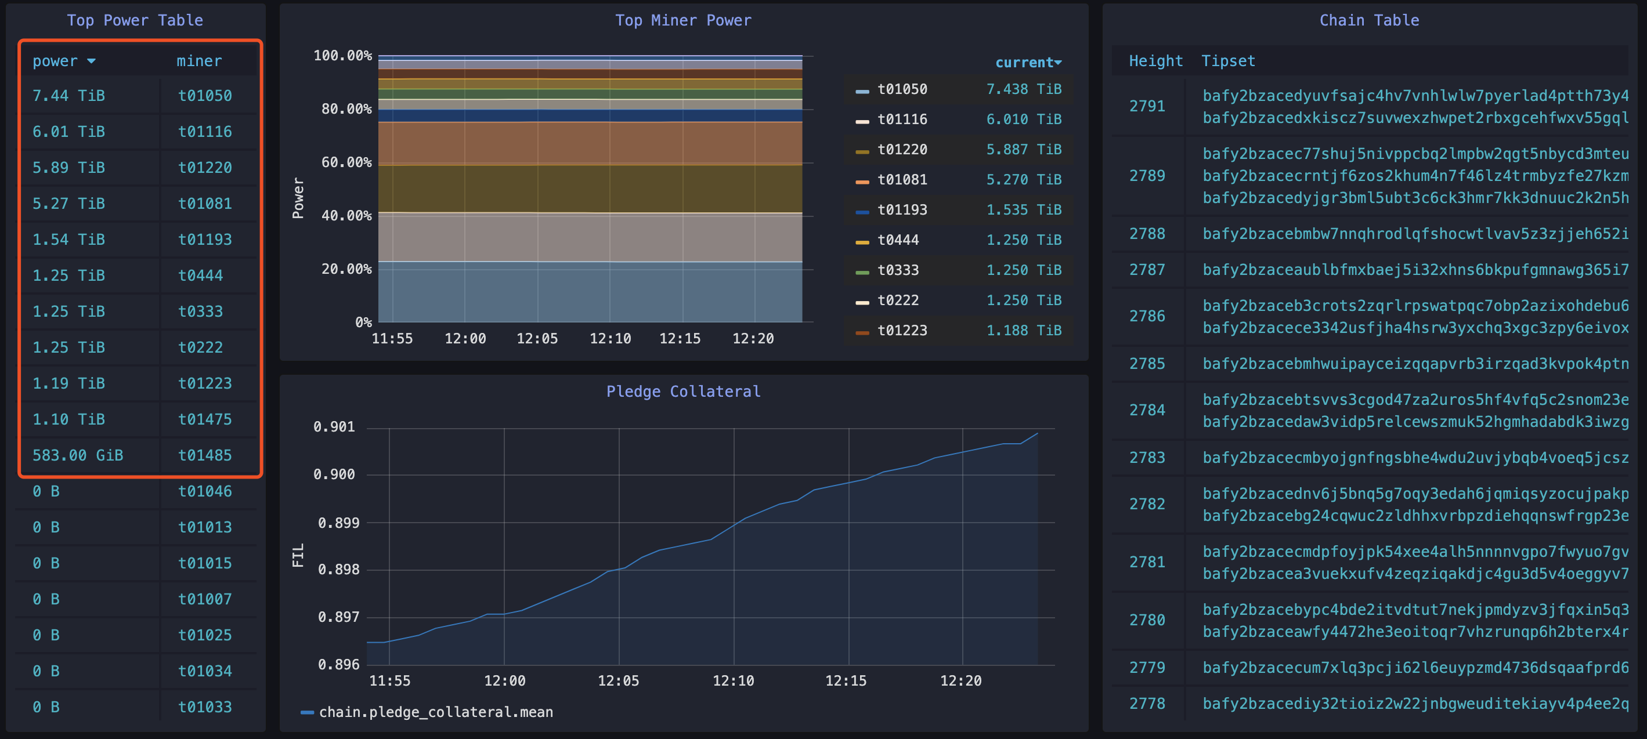Screen dimensions: 1647x739
Task: Click the t01116 legend series color
Action: click(x=862, y=121)
